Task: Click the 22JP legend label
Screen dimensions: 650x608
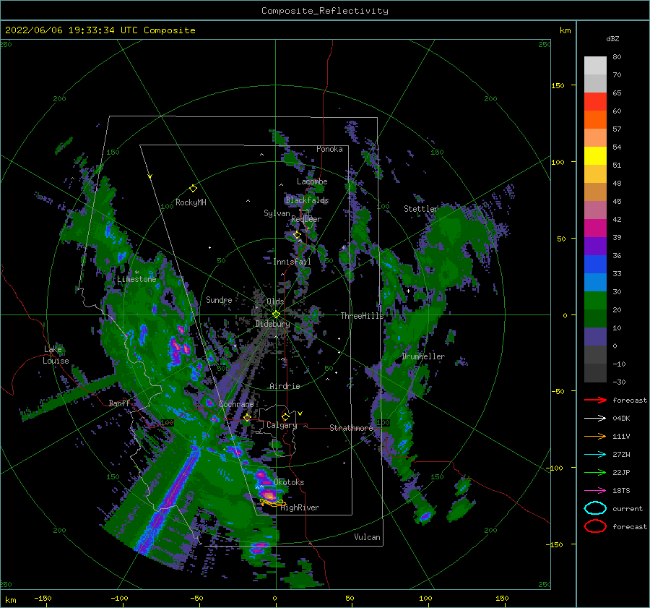Action: pyautogui.click(x=621, y=472)
